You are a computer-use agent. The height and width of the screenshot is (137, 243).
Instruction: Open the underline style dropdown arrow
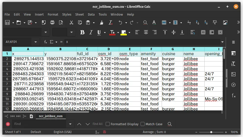click(x=105, y=32)
